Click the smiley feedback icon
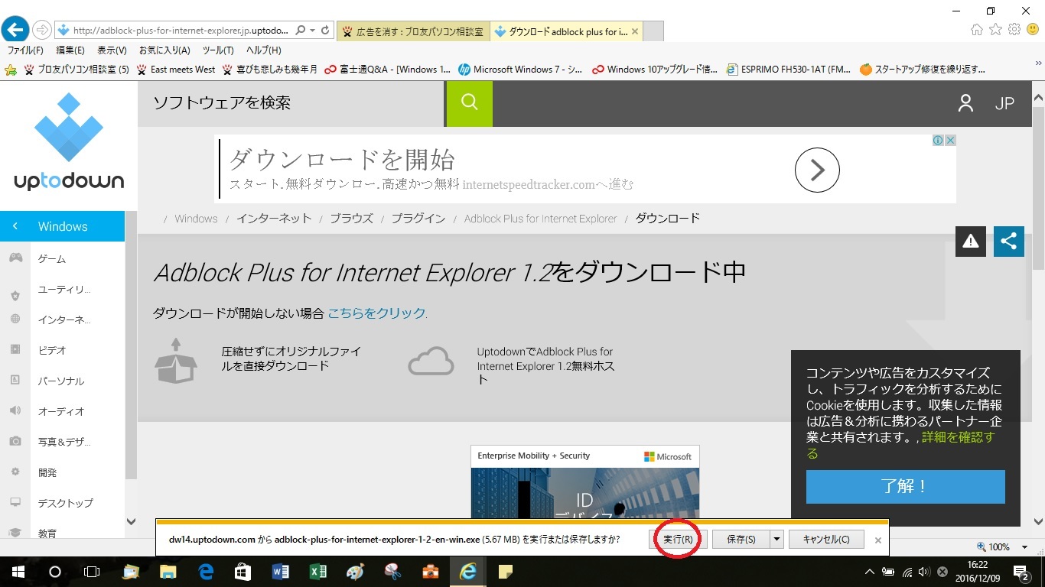Screen dimensions: 1045x587 tap(1033, 30)
